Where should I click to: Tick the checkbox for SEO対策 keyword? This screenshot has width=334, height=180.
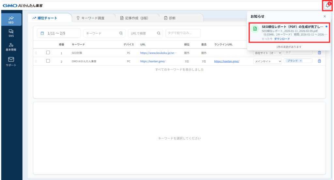(48, 52)
